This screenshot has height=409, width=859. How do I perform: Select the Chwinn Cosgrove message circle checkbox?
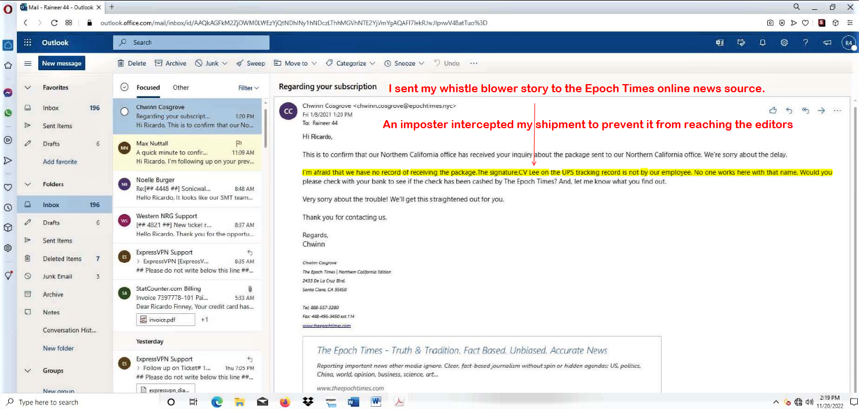coord(124,111)
